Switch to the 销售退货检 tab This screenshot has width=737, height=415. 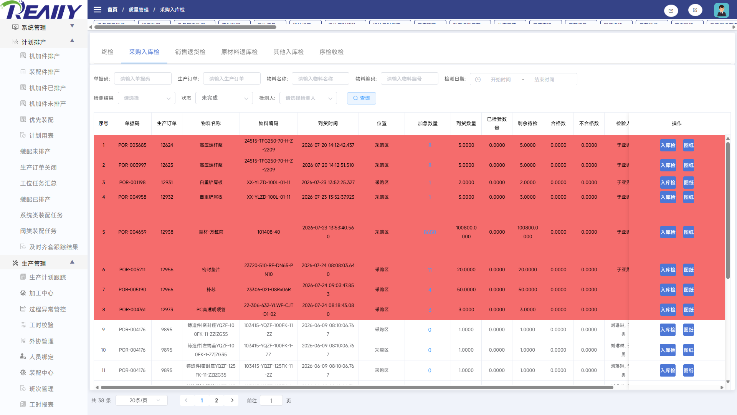tap(190, 52)
